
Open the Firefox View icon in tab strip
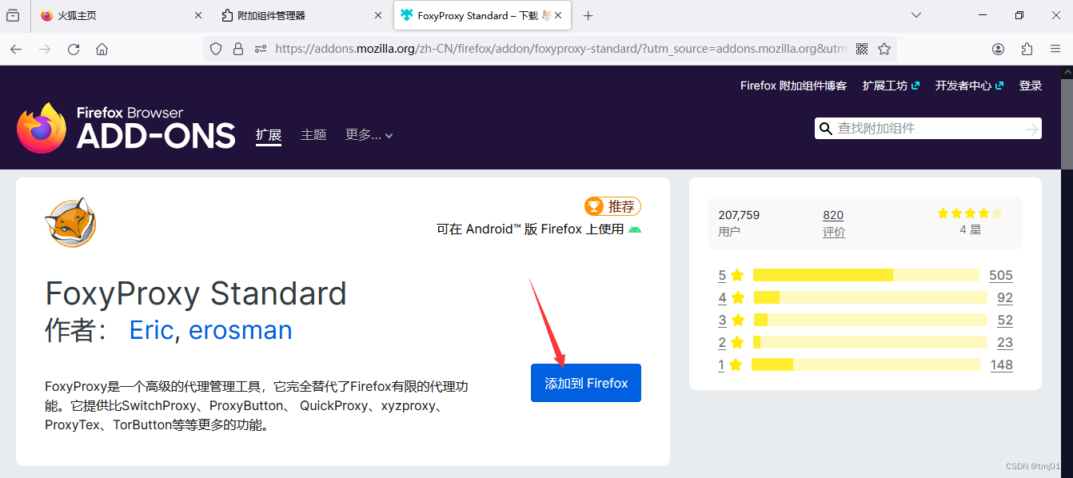(x=13, y=15)
